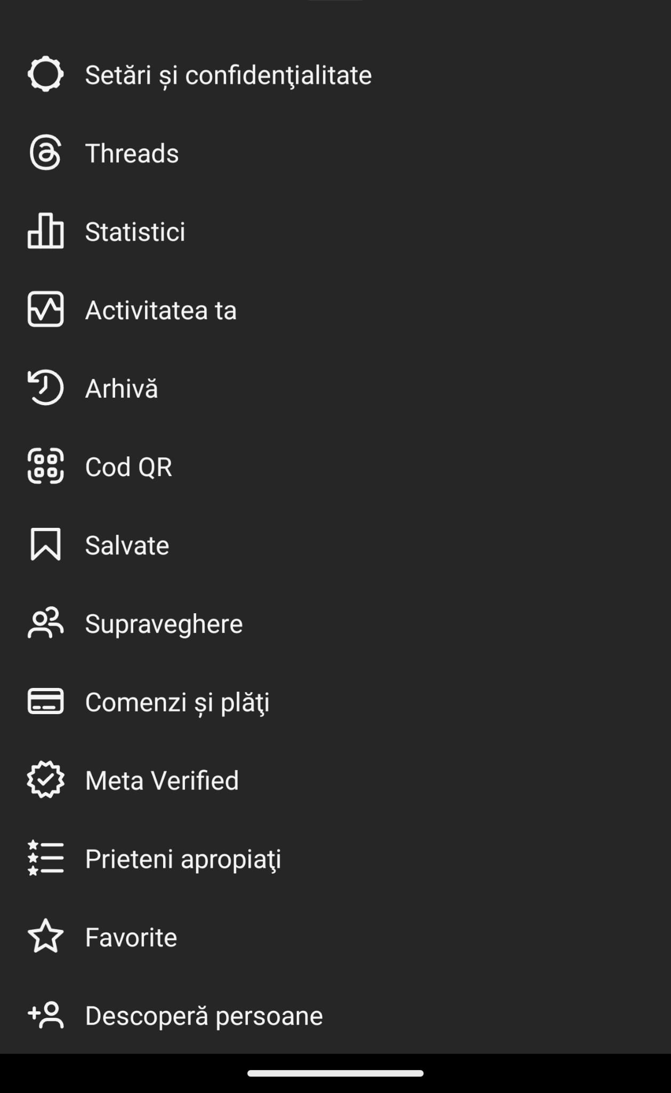671x1093 pixels.
Task: Choose Descoperă persoane from the menu
Action: tap(204, 1016)
